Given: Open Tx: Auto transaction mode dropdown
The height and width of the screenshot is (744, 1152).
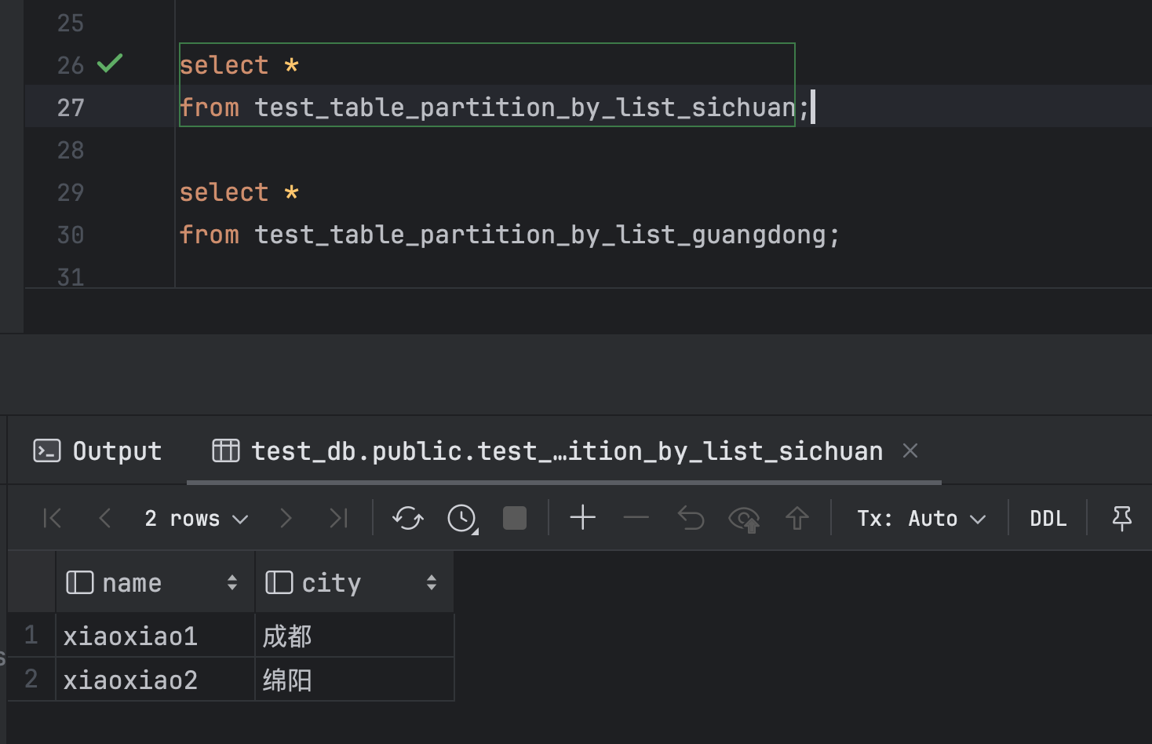Looking at the screenshot, I should coord(921,518).
